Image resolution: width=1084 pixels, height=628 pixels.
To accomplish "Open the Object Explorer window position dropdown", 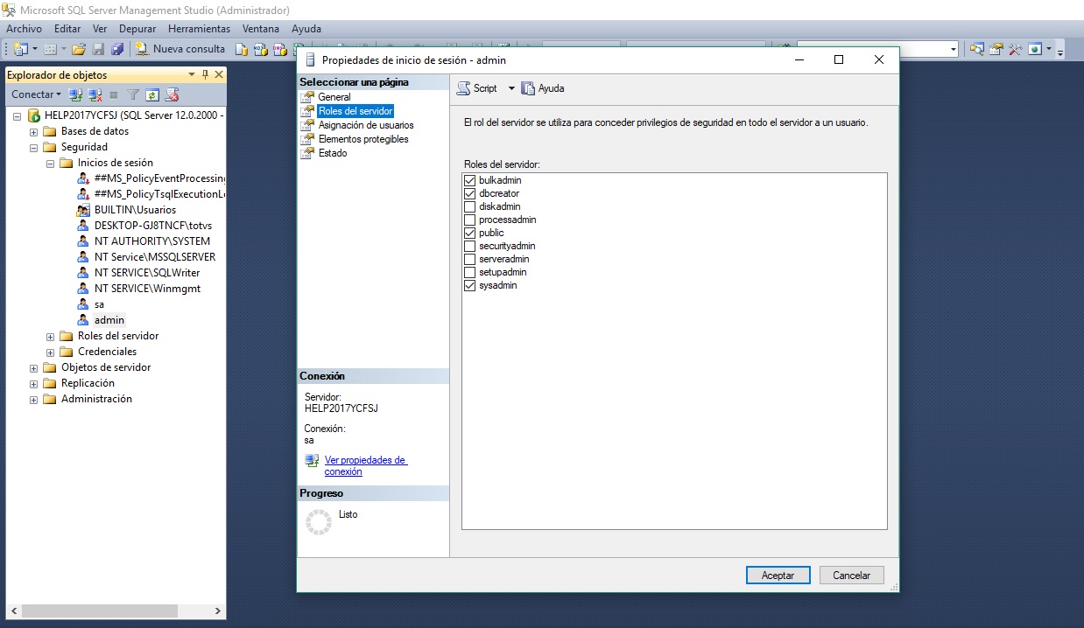I will (191, 74).
